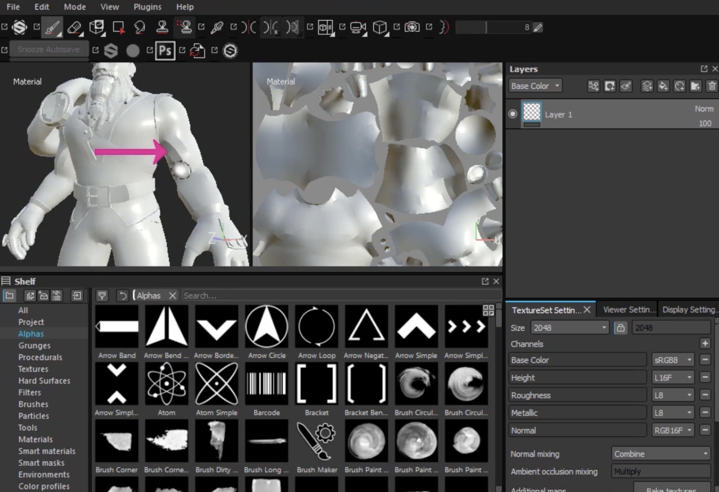Image resolution: width=719 pixels, height=492 pixels.
Task: Open the Plugins menu
Action: coord(147,7)
